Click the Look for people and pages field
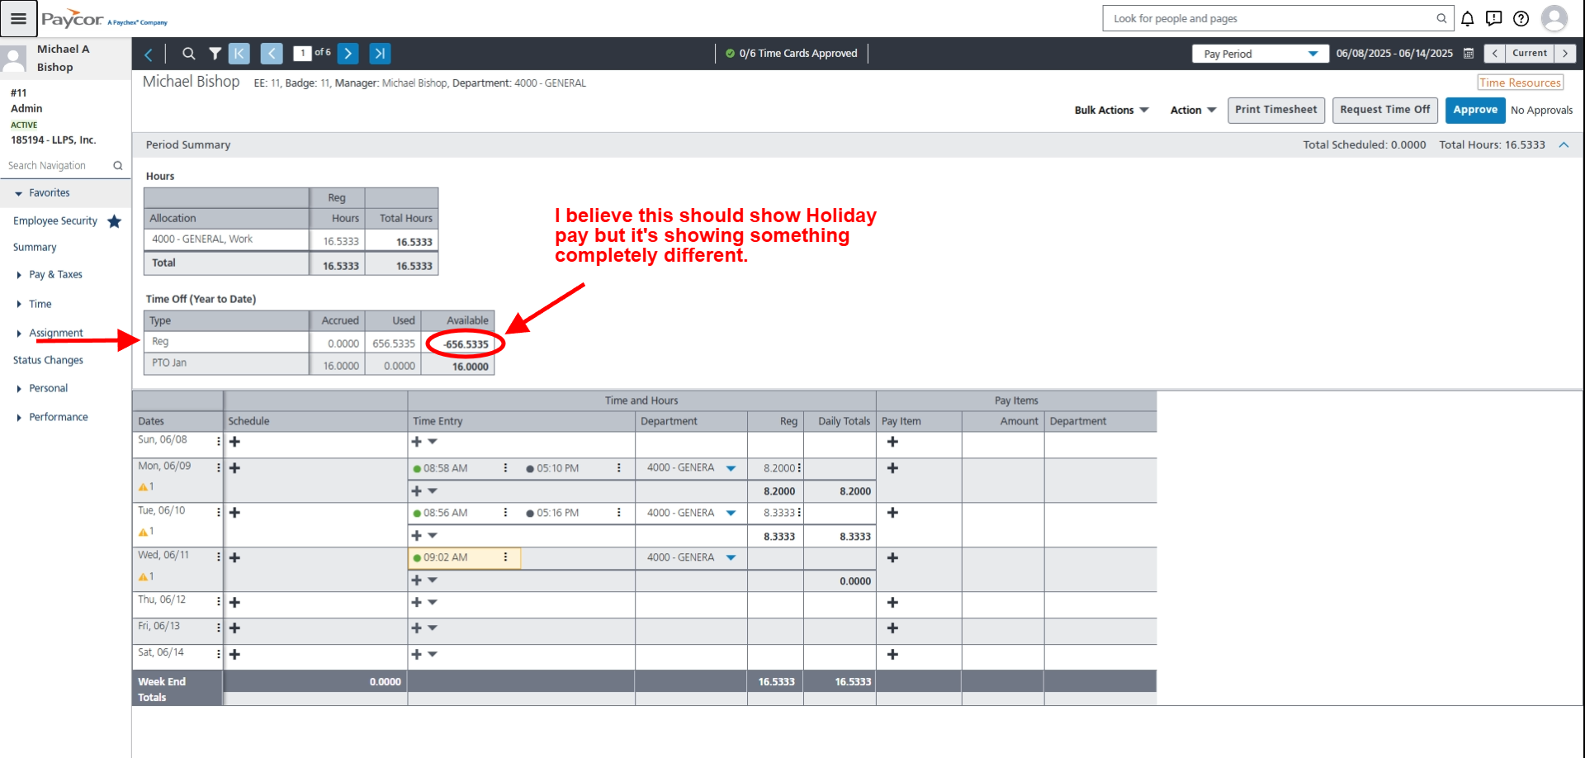This screenshot has height=758, width=1585. pyautogui.click(x=1271, y=18)
